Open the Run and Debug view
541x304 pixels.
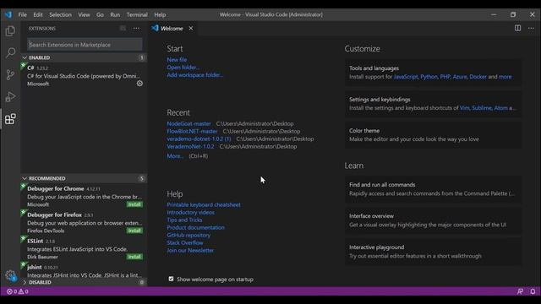(x=10, y=97)
